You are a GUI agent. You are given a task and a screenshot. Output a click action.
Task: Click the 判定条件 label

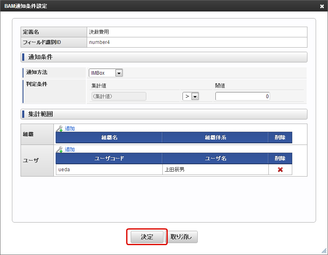[x=37, y=84]
